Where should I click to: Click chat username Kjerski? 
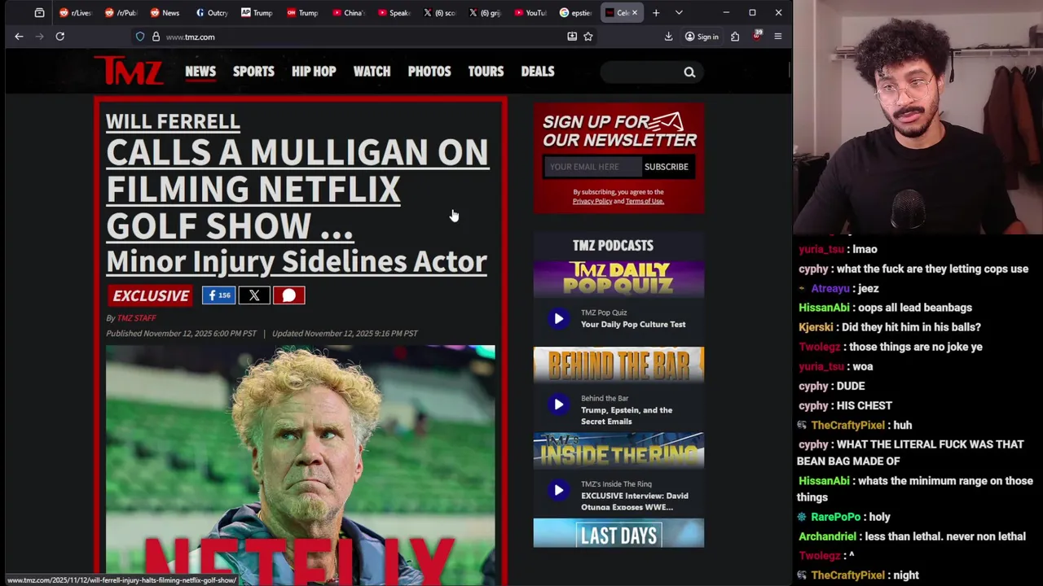(x=816, y=327)
